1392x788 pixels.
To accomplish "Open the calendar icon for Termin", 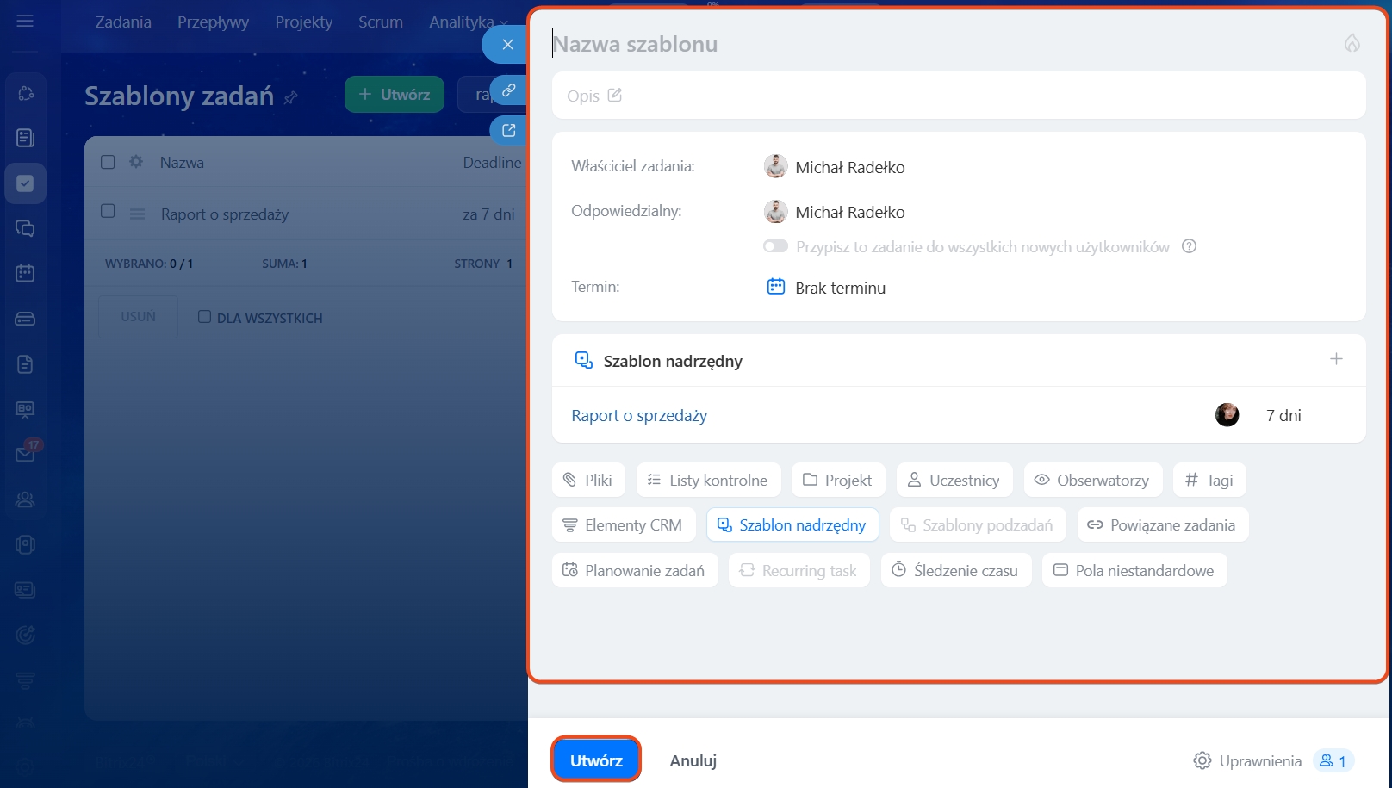I will (x=775, y=287).
